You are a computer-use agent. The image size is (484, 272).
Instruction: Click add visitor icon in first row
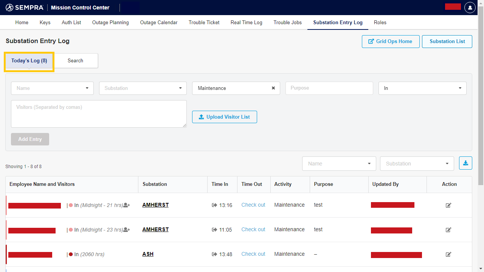click(x=127, y=205)
